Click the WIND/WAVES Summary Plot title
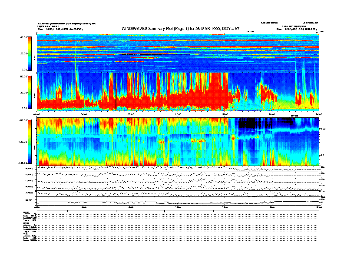The height and width of the screenshot is (266, 344). [x=180, y=29]
